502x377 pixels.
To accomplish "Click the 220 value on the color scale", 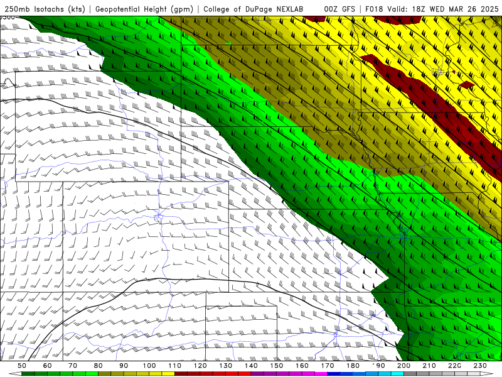I will (454, 366).
